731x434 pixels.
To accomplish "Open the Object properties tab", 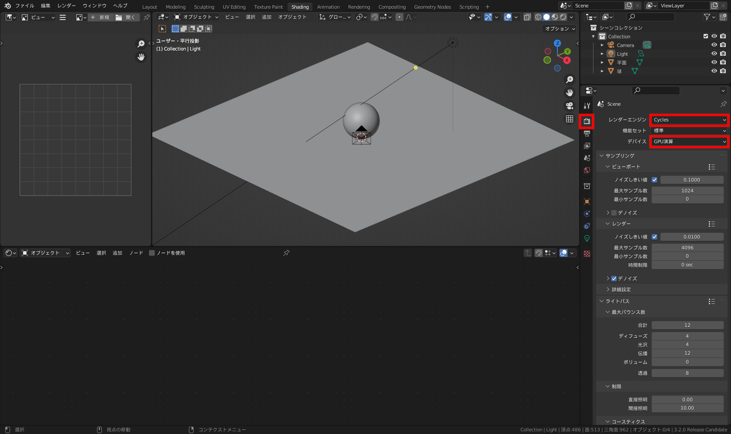I will coord(587,202).
